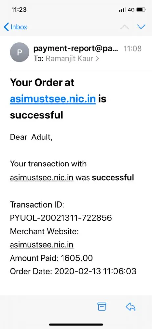
Task: Tap the cellular signal bars icon
Action: 122,10
